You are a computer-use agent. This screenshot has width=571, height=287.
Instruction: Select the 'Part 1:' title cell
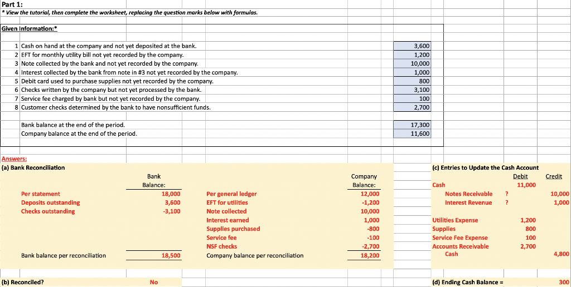pos(12,4)
